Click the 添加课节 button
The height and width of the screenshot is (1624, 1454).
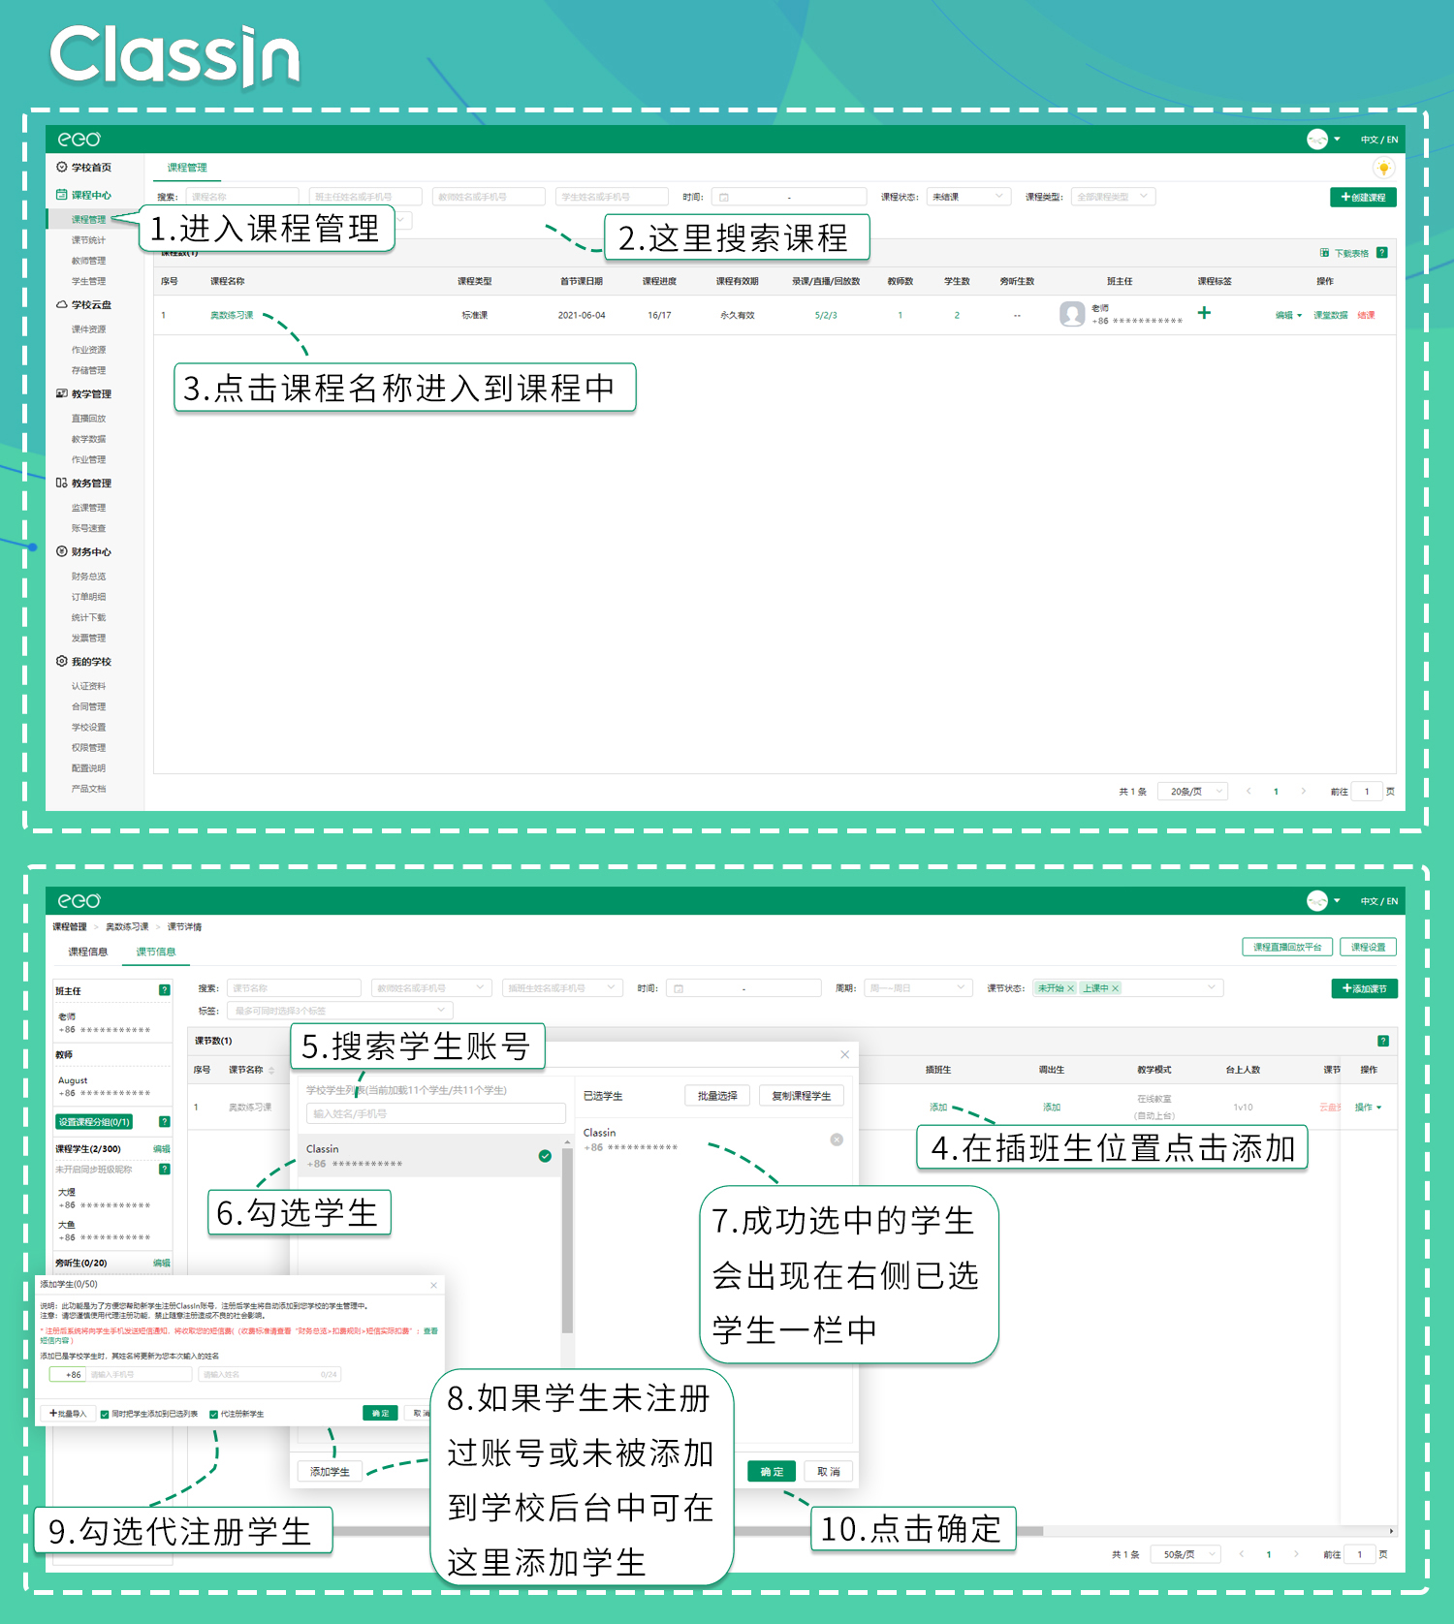(x=1364, y=988)
